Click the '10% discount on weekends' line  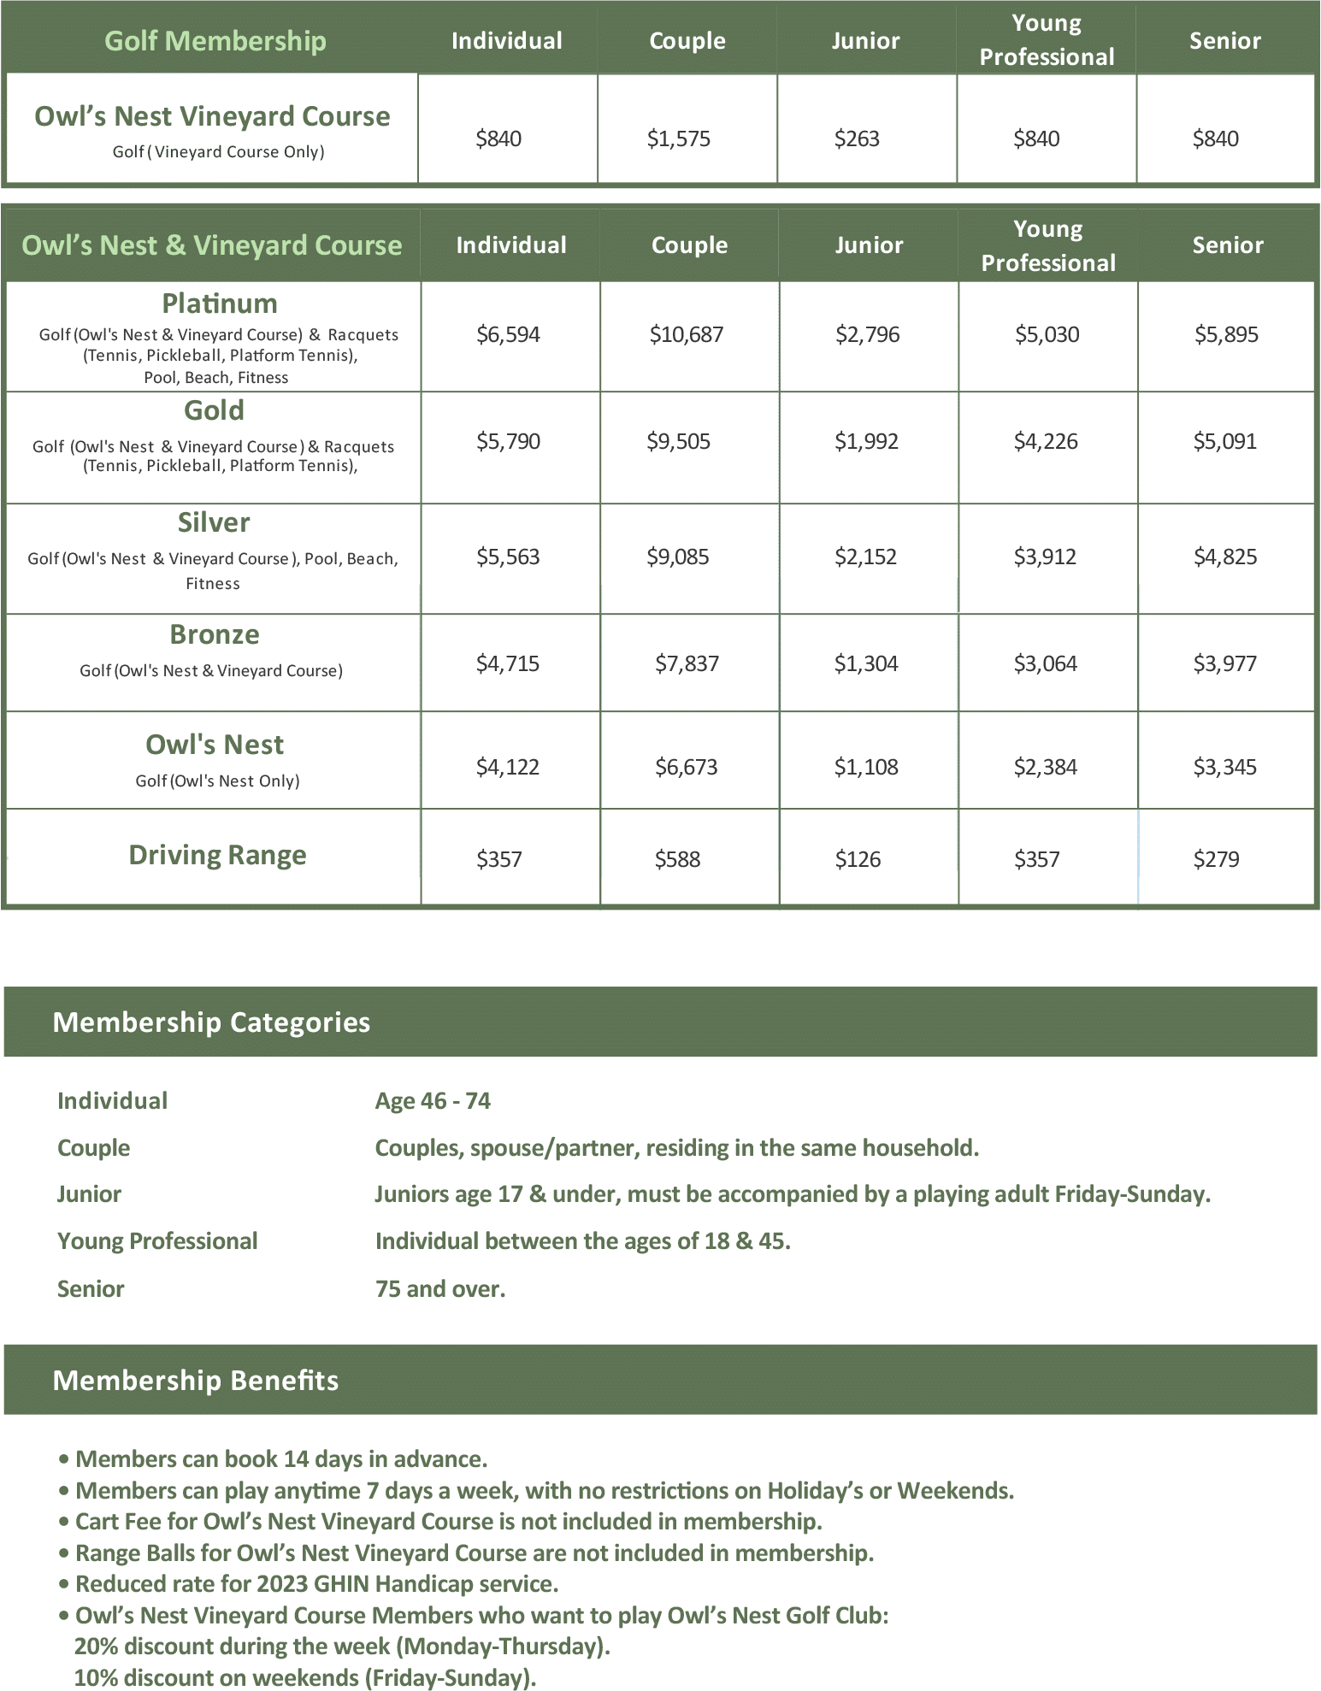(305, 1678)
